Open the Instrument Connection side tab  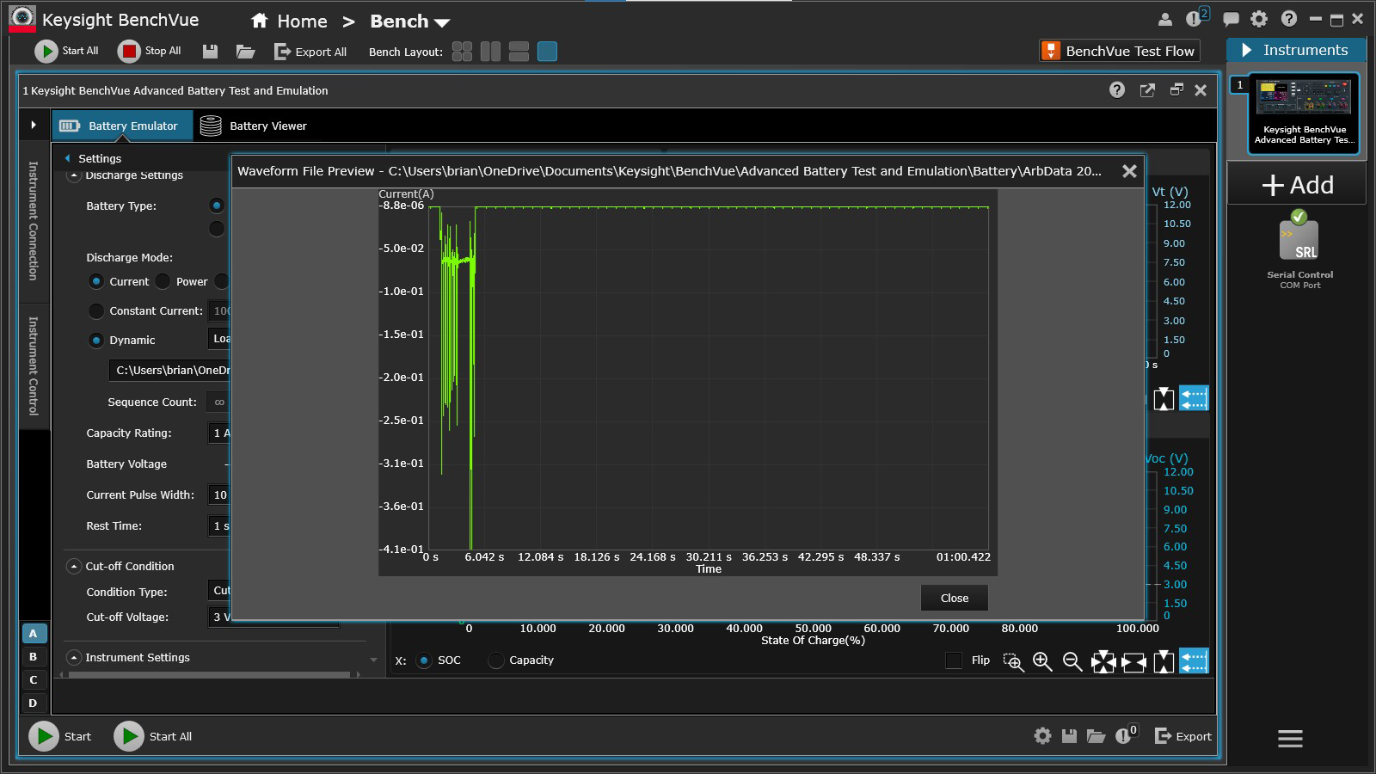(34, 221)
